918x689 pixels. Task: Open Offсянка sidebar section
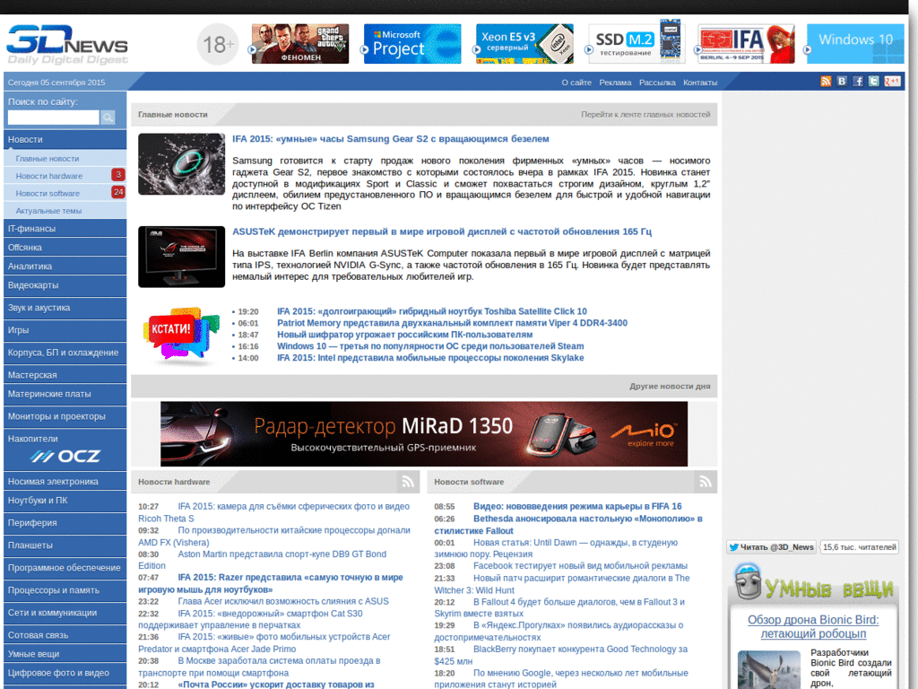pyautogui.click(x=65, y=248)
